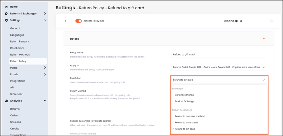The width and height of the screenshot is (283, 136).
Task: Click the Returns & Exchanges icon
Action: pos(7,14)
